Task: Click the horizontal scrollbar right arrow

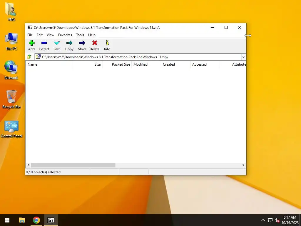Action: click(243, 165)
